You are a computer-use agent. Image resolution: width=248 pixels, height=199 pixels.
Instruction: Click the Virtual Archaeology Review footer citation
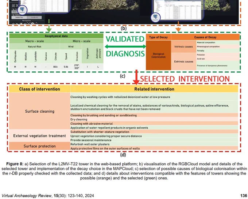pos(48,196)
